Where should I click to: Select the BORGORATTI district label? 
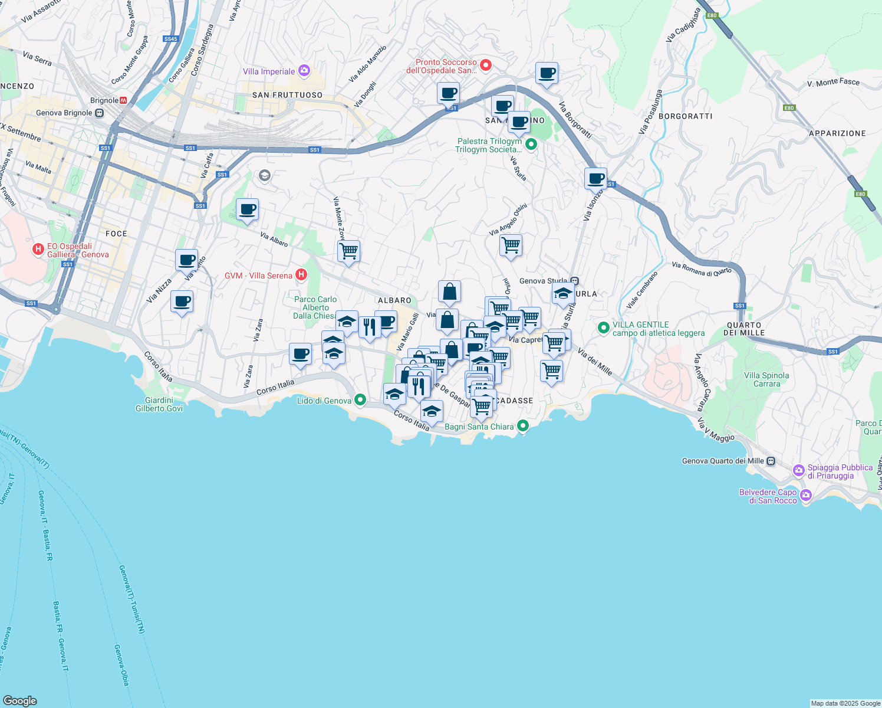coord(686,116)
